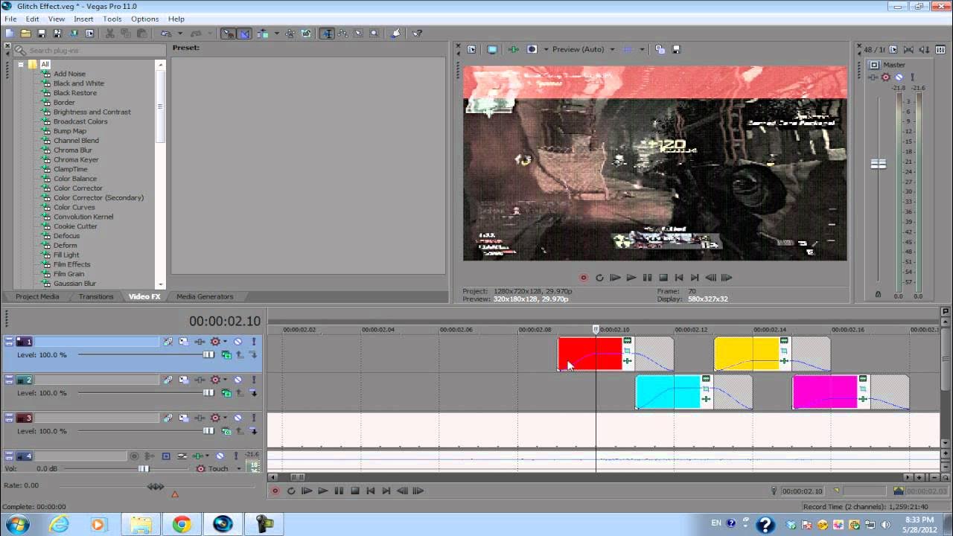Screen dimensions: 953x536
Task: Click Stop under the preview window
Action: point(663,278)
